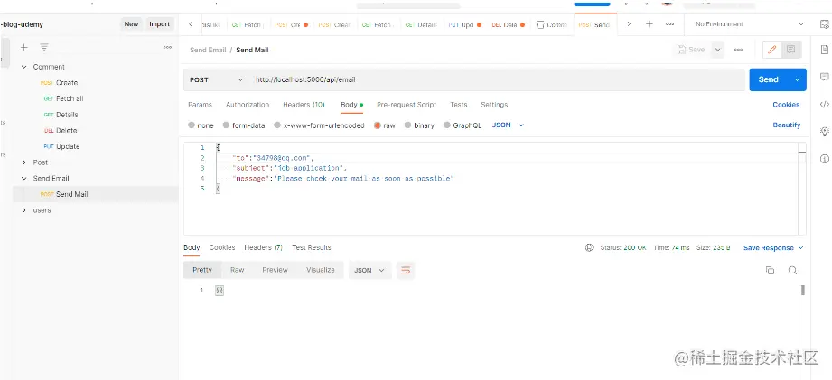The width and height of the screenshot is (832, 380).
Task: Send the request with Send button
Action: click(769, 79)
